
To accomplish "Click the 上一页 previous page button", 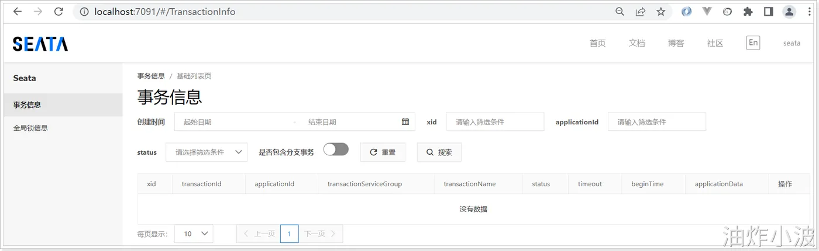I will (x=259, y=233).
